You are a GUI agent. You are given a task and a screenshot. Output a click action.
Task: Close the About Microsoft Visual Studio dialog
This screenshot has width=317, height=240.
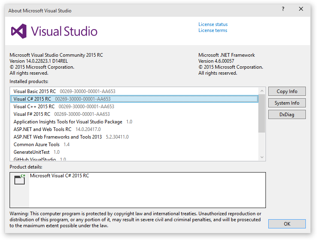(x=301, y=9)
